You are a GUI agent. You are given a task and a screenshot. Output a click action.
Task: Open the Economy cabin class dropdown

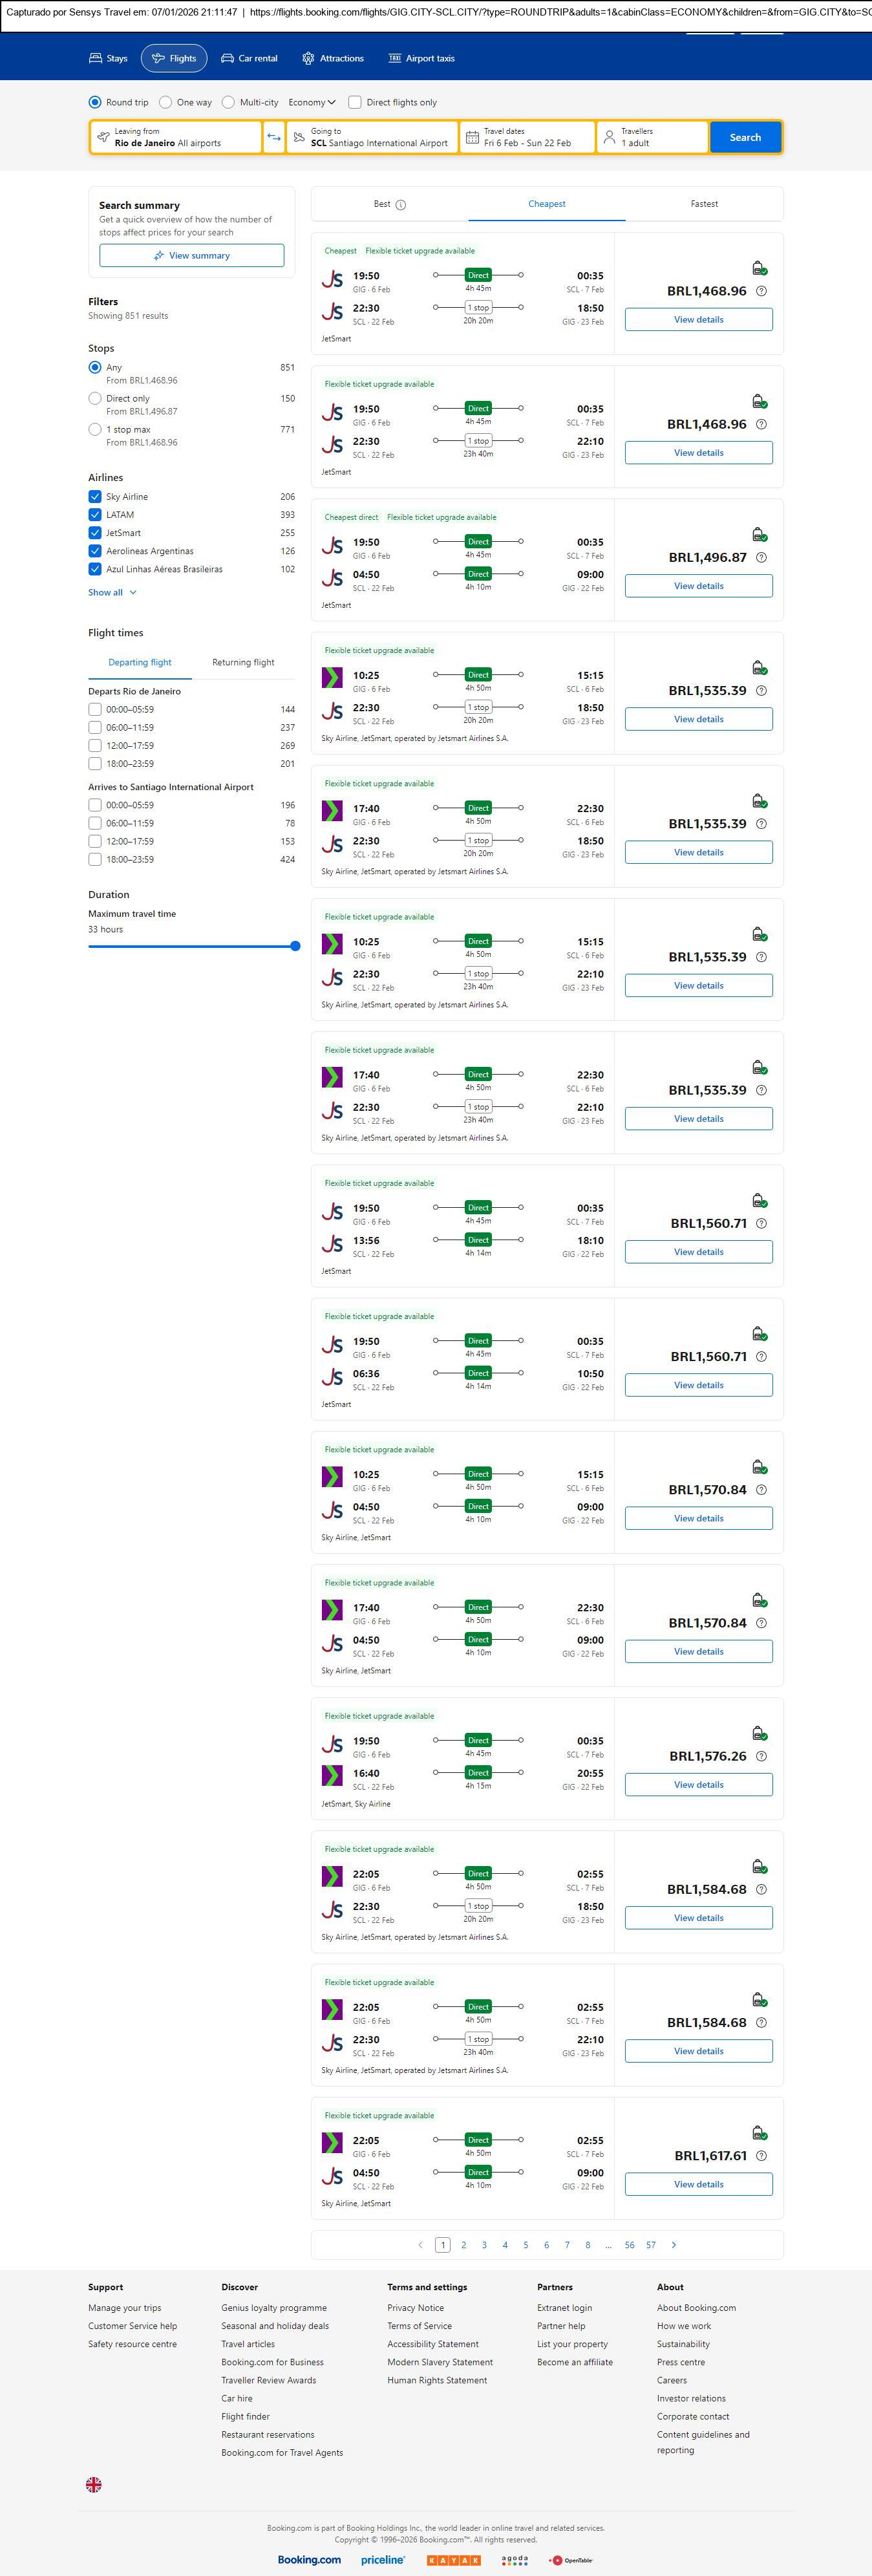point(312,102)
